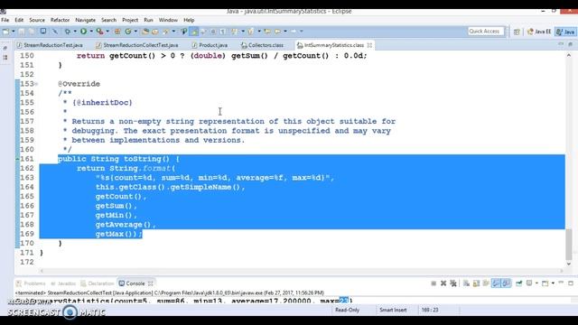Click the Smart Insert status field
Image resolution: width=578 pixels, height=325 pixels.
(393, 310)
